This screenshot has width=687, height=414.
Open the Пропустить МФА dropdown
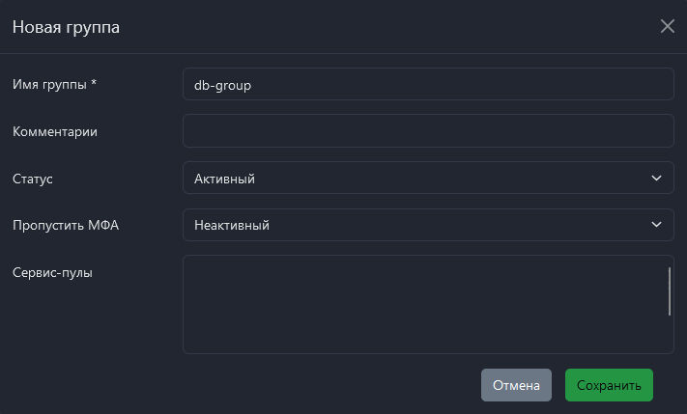427,225
